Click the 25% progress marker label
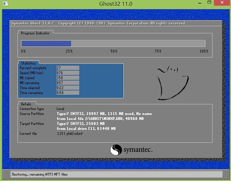 point(69,51)
